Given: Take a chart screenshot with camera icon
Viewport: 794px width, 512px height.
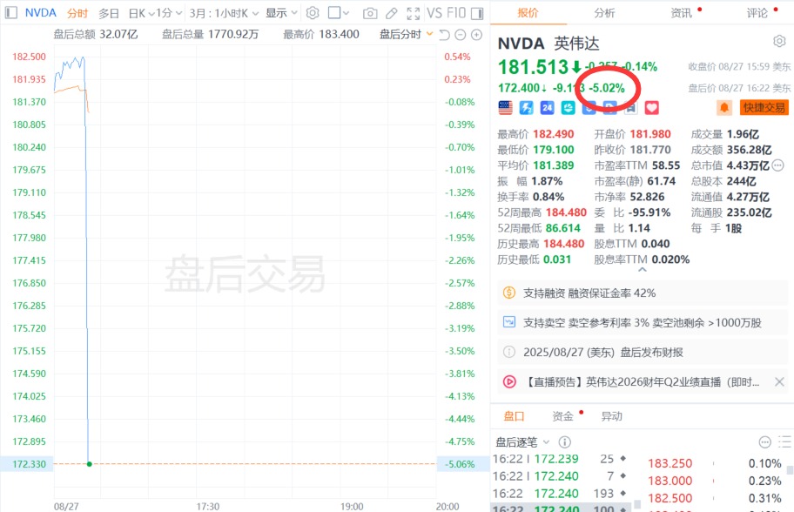Looking at the screenshot, I should [x=370, y=13].
